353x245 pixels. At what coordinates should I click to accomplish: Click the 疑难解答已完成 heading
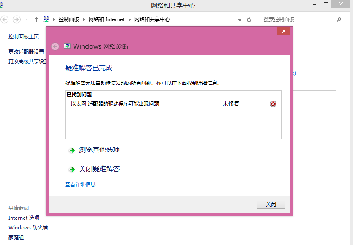click(89, 68)
